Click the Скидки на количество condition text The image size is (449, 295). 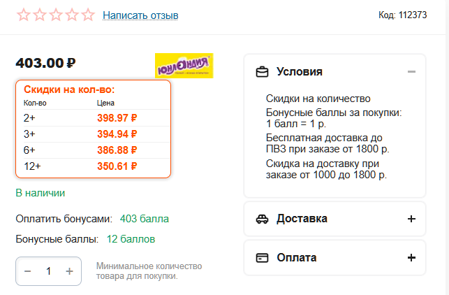(318, 99)
